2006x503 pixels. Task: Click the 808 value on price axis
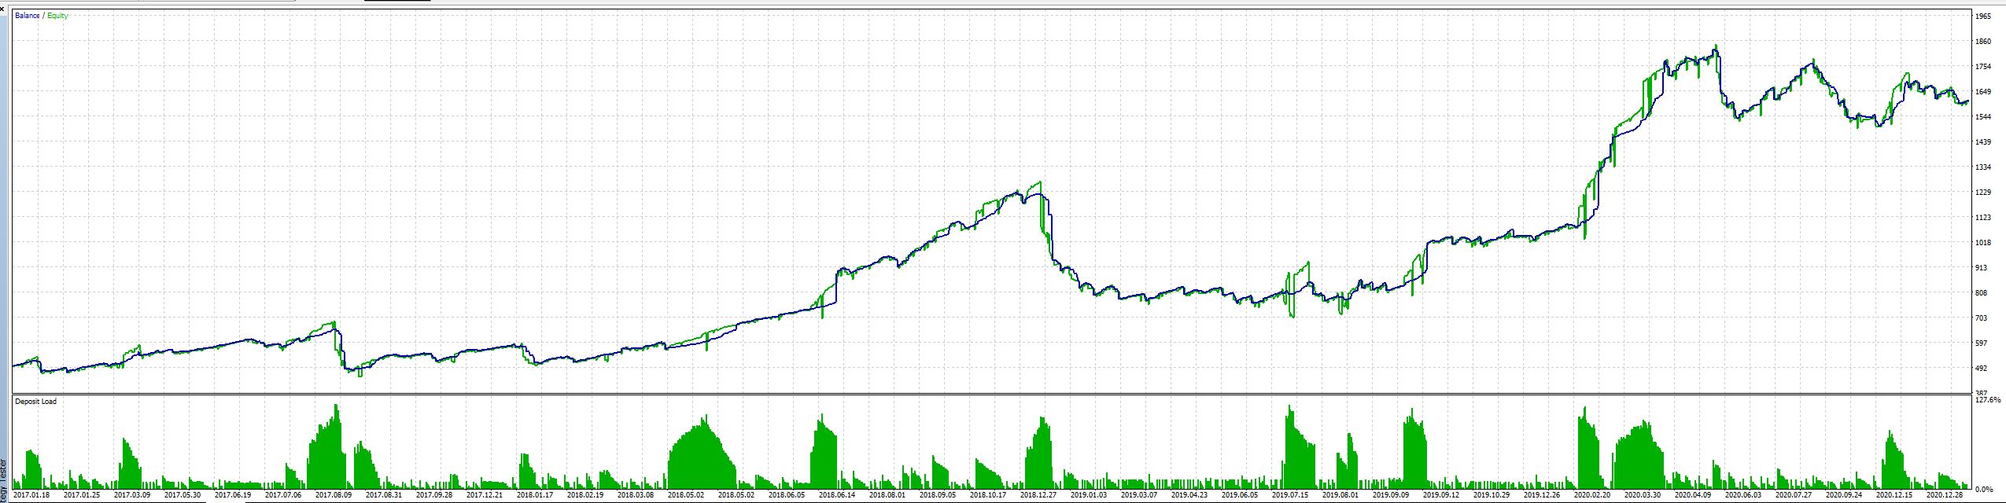[x=1982, y=293]
